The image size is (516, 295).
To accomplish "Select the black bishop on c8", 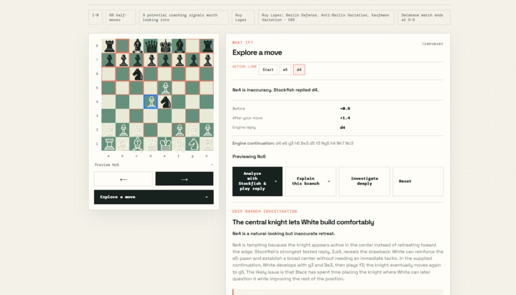I will [137, 46].
